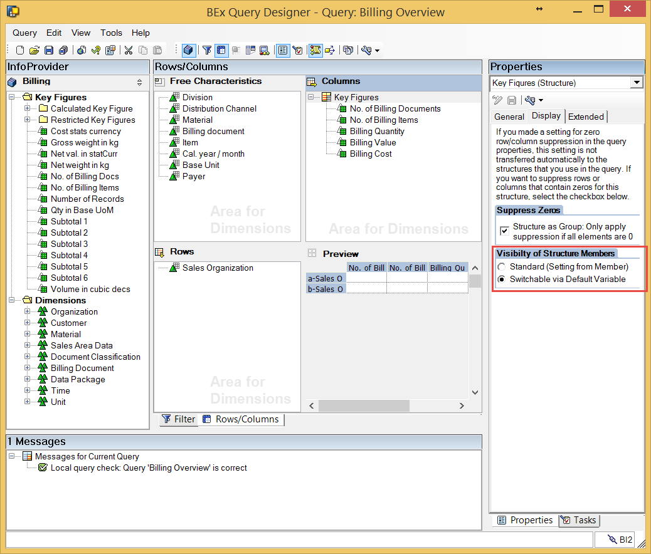Show the Filter view via toolbar funnel
Image resolution: width=651 pixels, height=554 pixels.
pyautogui.click(x=207, y=50)
